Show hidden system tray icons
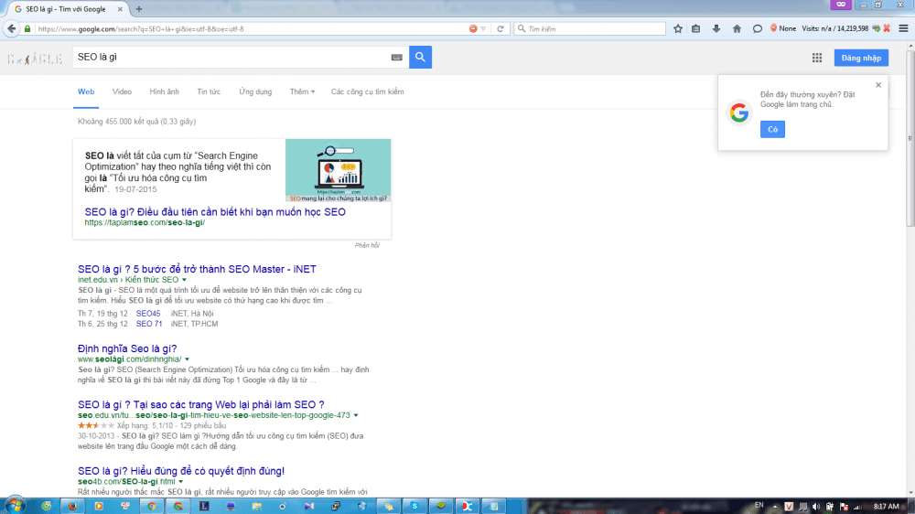The image size is (915, 514). (775, 507)
